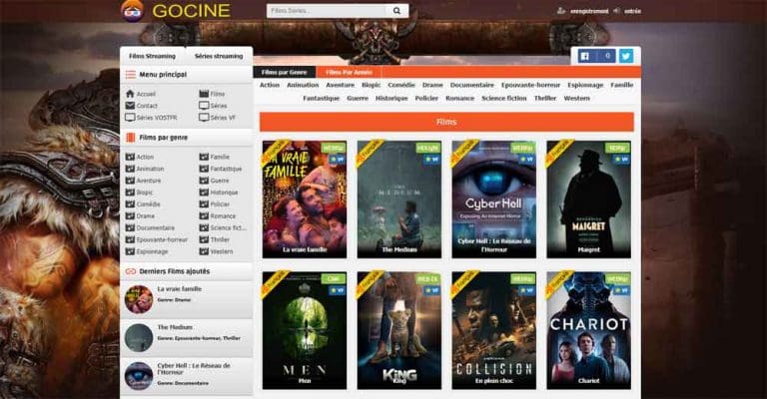
Task: Switch to the Séries streaming tab
Action: [219, 56]
